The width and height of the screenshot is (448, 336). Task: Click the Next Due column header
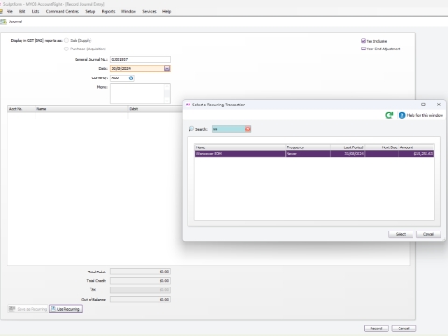coord(382,147)
